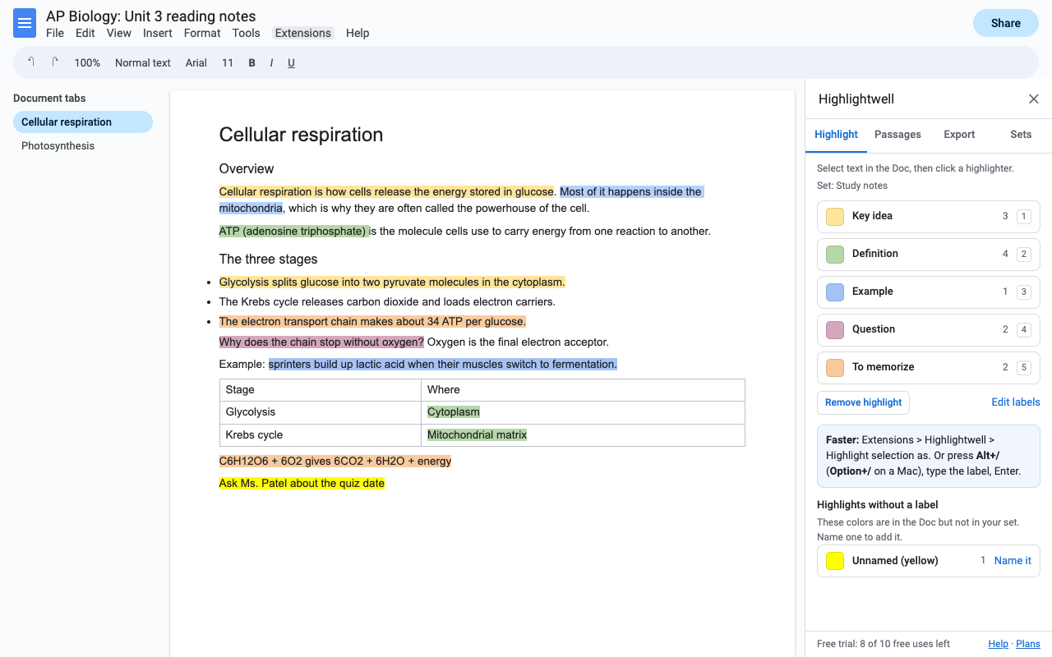Switch to the Export tab

pyautogui.click(x=959, y=135)
